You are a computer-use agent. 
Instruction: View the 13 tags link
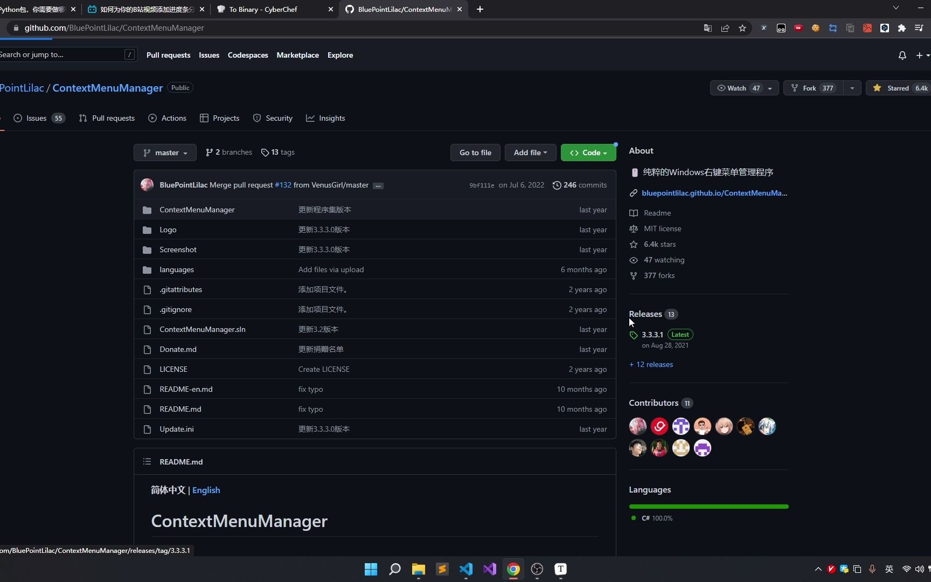click(x=277, y=153)
